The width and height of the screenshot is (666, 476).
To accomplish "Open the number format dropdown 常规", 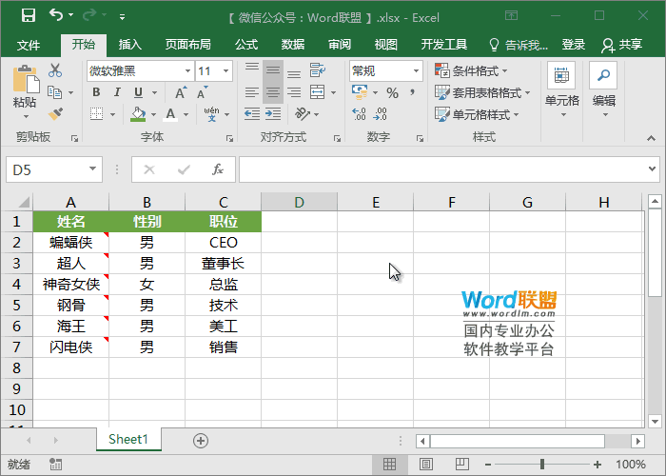I will [x=417, y=71].
